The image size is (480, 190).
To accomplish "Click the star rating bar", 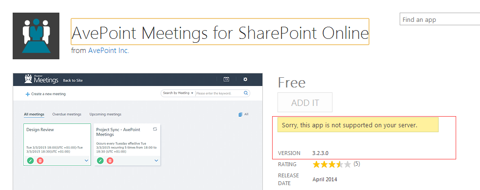I will pos(332,164).
